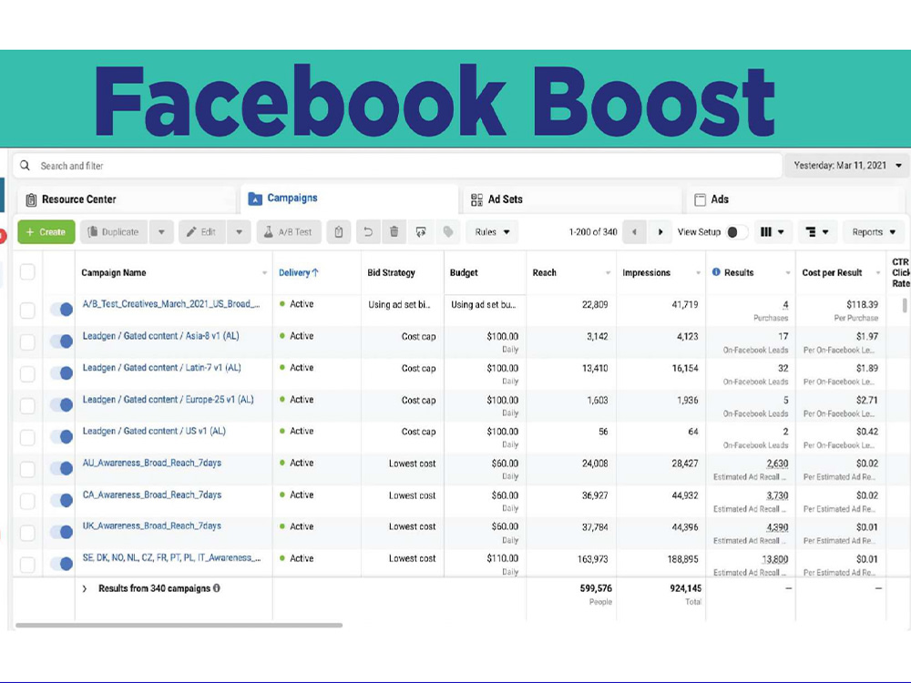Toggle the CA_Awareness campaign switch
This screenshot has width=911, height=683.
click(62, 500)
